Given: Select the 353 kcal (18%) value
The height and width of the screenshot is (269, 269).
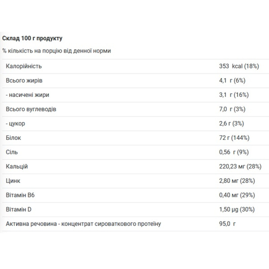Looking at the screenshot, I should coord(239,66).
